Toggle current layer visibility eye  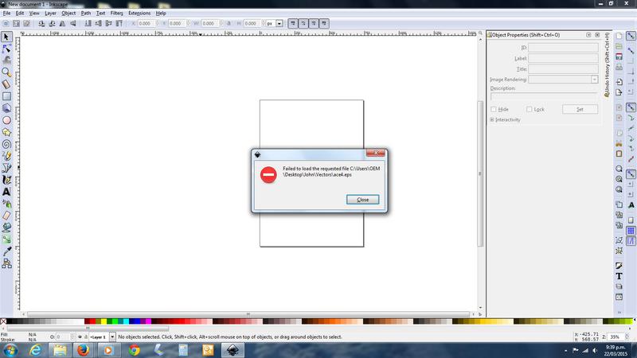point(80,337)
